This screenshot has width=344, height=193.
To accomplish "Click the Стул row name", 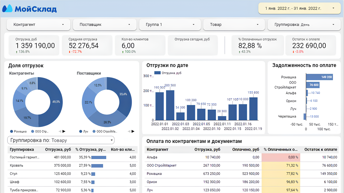I will click(13, 174).
